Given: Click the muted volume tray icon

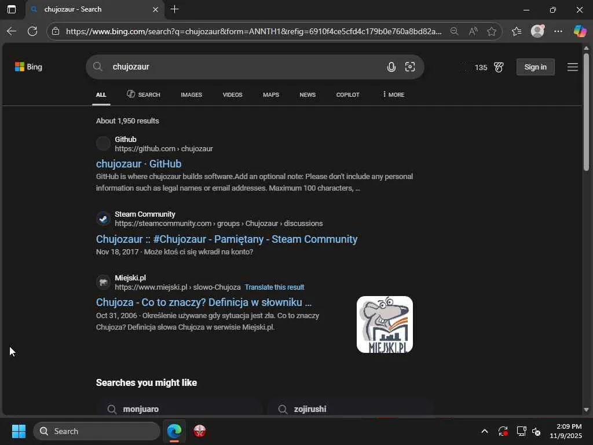Looking at the screenshot, I should coord(536,431).
